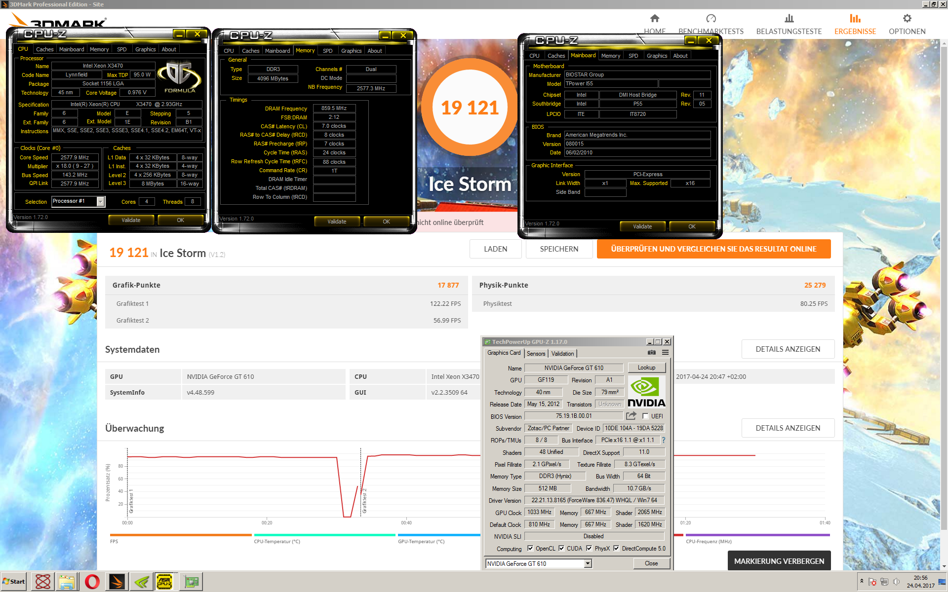This screenshot has width=948, height=592.
Task: Open Windows Explorer from taskbar
Action: pos(67,582)
